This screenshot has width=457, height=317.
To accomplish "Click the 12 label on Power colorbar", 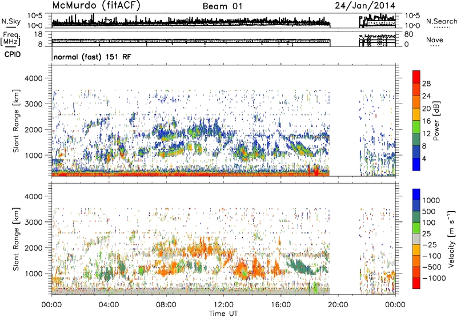I will point(426,134).
